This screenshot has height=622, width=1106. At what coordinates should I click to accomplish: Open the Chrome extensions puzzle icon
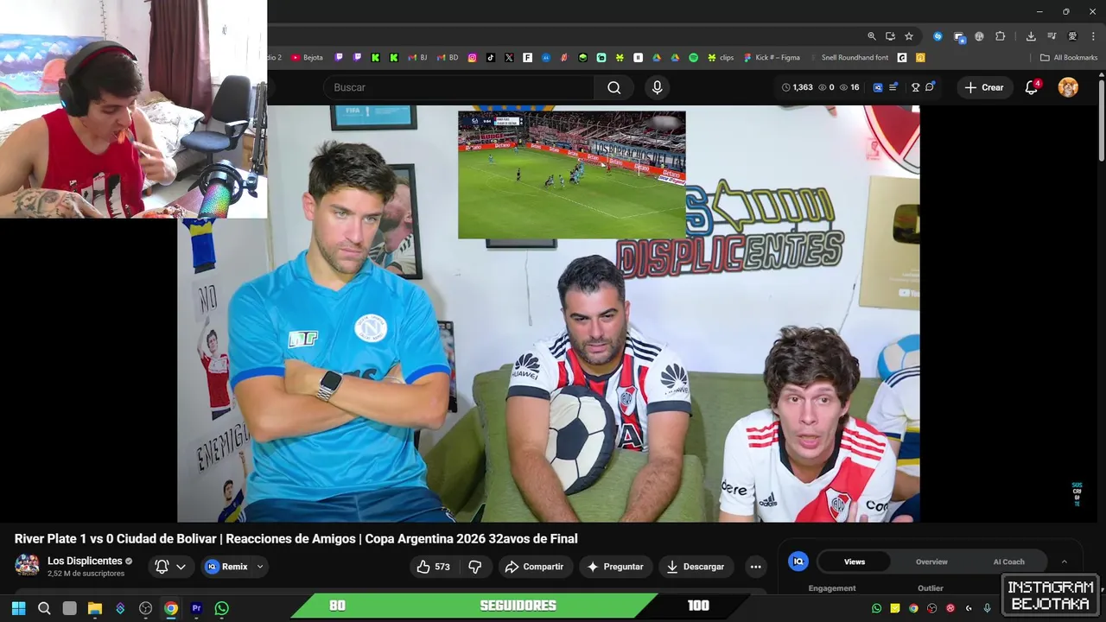1001,36
